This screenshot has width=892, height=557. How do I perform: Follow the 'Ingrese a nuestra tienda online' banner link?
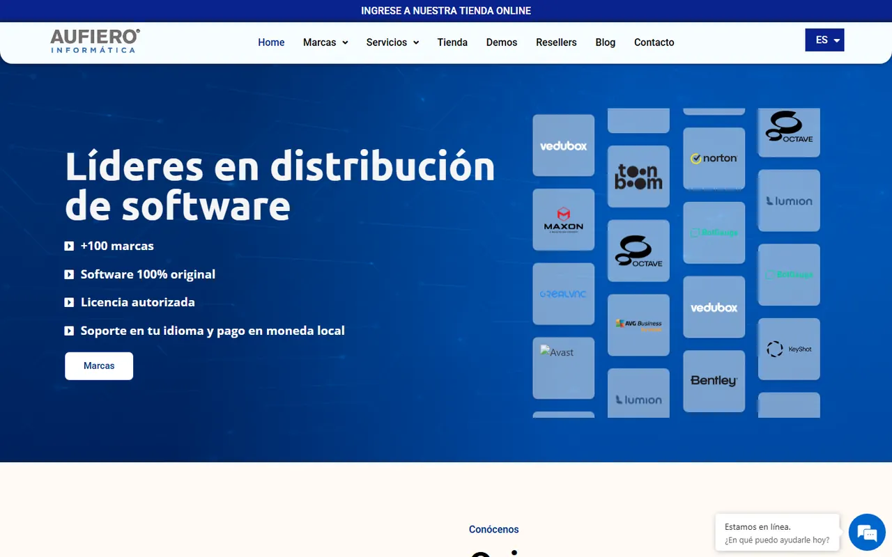coord(446,11)
